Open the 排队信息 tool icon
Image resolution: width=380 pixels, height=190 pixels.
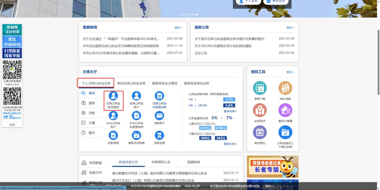click(x=285, y=89)
